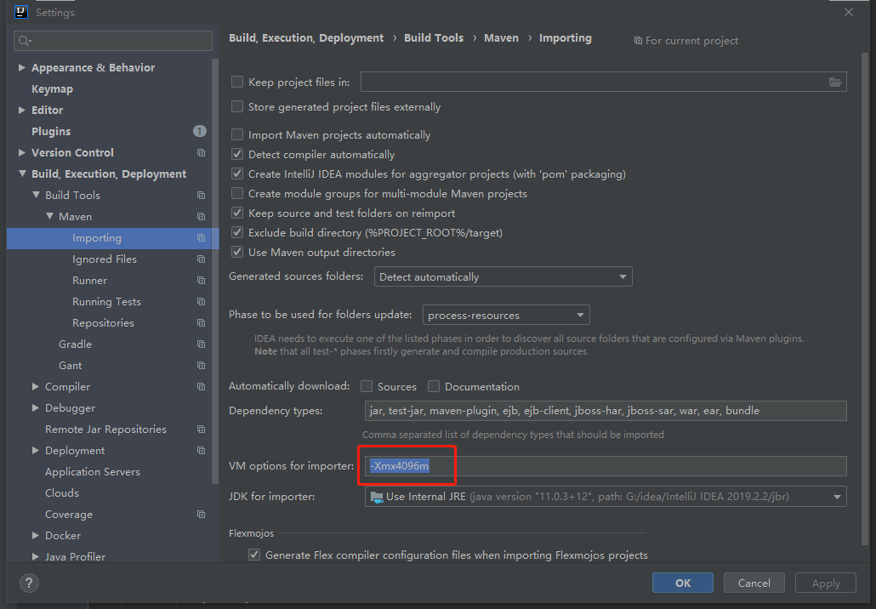Click the folder browse icon for project files path
The image size is (876, 609).
point(834,83)
